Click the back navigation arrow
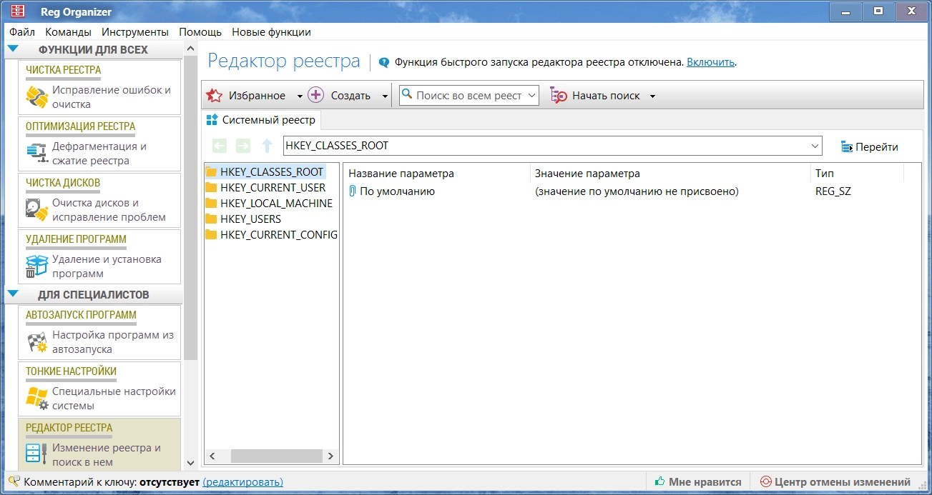Image resolution: width=932 pixels, height=495 pixels. [220, 146]
